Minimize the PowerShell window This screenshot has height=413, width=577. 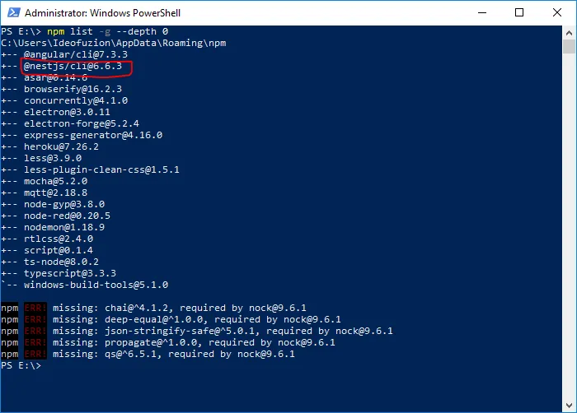click(x=480, y=12)
